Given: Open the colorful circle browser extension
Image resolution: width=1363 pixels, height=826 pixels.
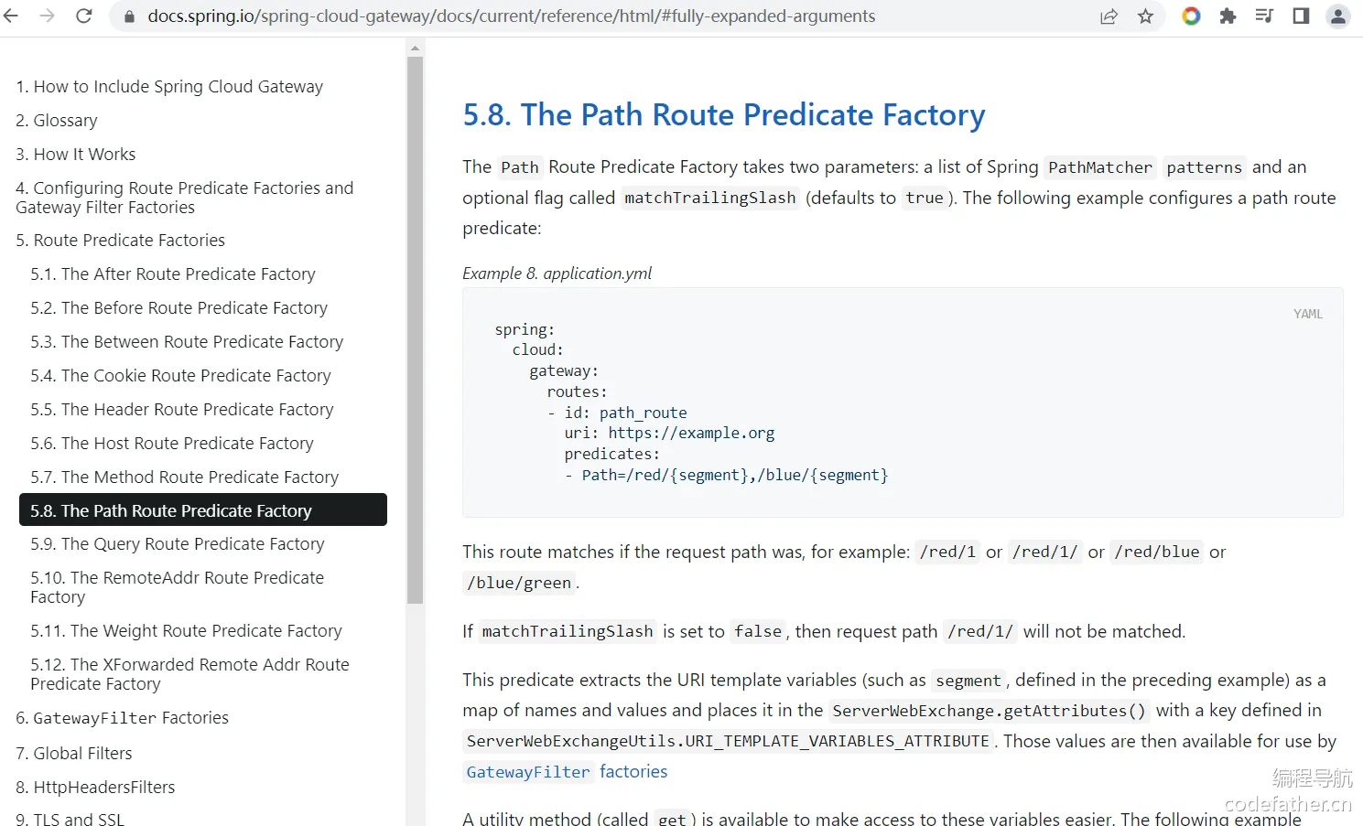Looking at the screenshot, I should click(x=1191, y=16).
